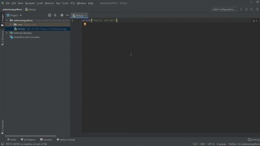Open the Problems tool window
Image resolution: width=260 pixels, height=146 pixels.
coord(28,140)
